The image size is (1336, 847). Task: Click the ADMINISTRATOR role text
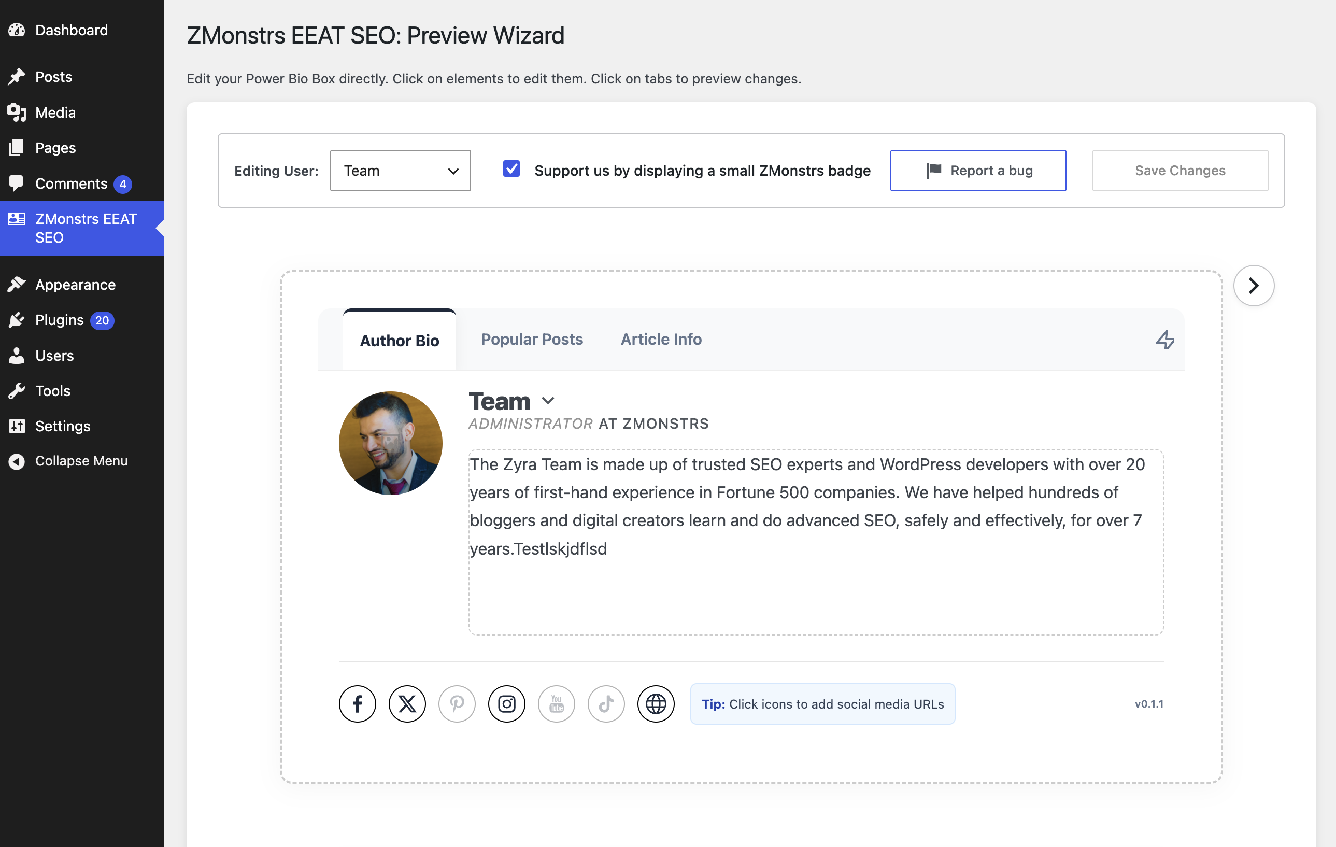pyautogui.click(x=530, y=423)
